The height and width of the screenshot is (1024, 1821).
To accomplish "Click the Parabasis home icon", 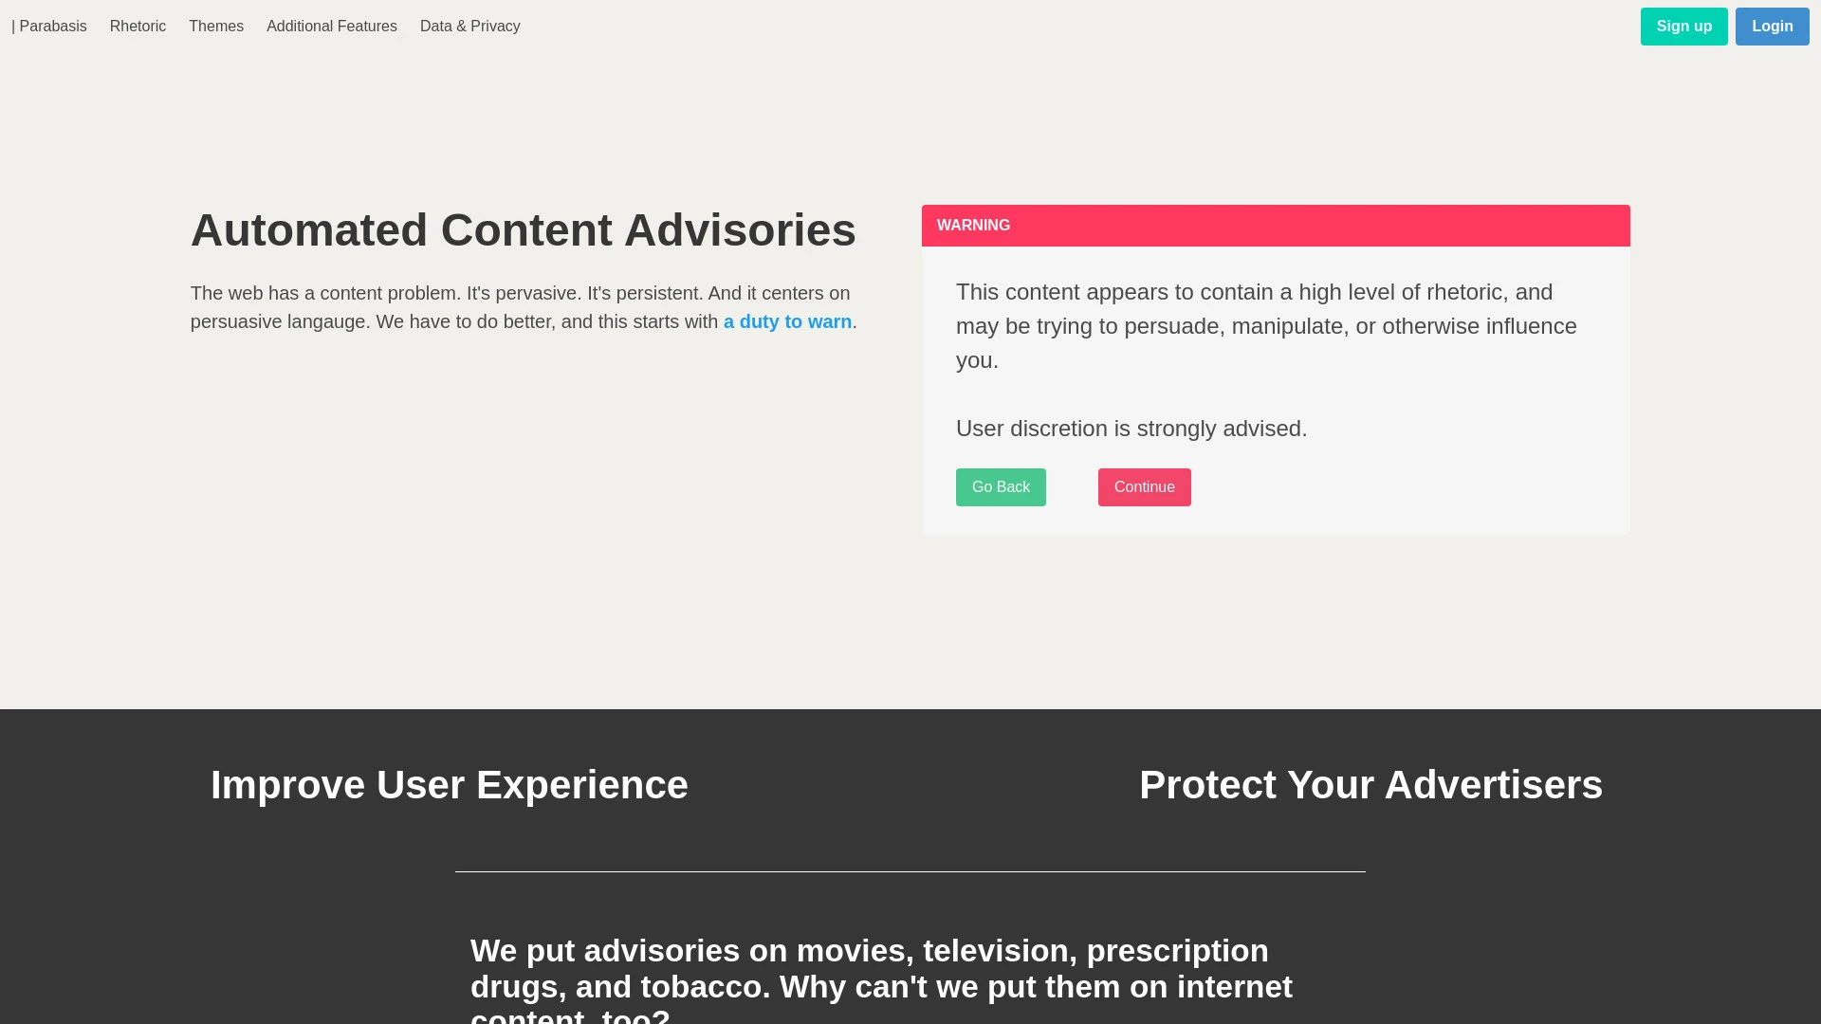I will coord(48,25).
